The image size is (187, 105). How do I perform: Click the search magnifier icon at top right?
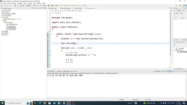click(x=176, y=6)
